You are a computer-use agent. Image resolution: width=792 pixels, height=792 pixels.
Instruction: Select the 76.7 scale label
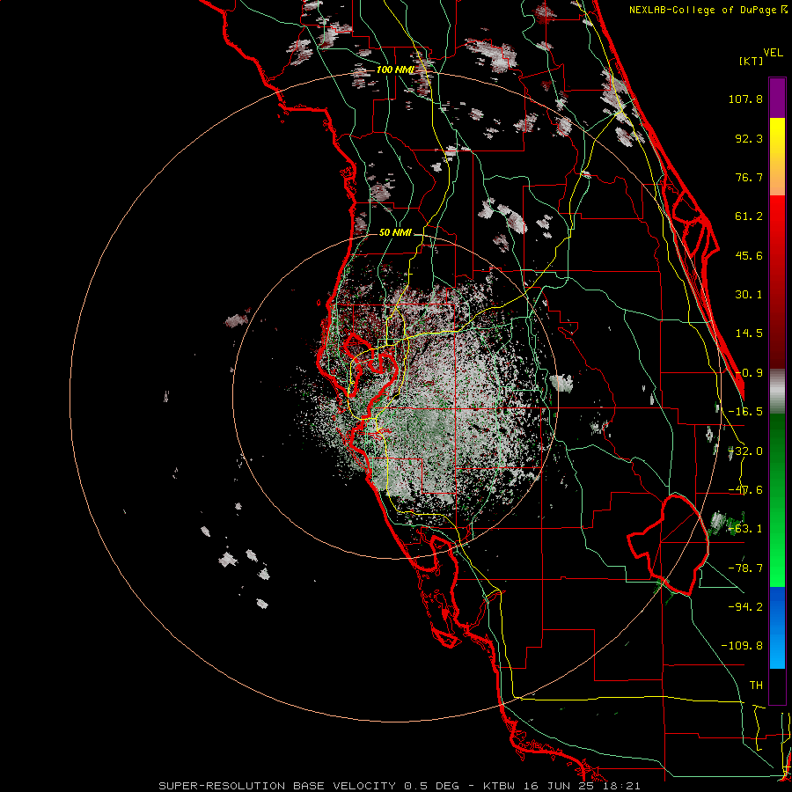pyautogui.click(x=749, y=177)
